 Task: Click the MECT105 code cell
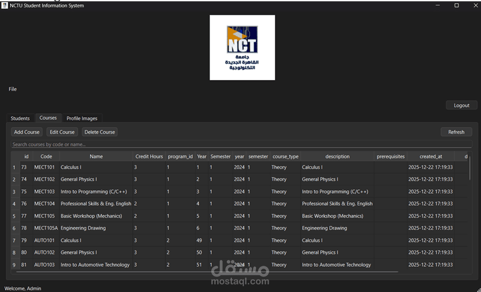pos(45,216)
